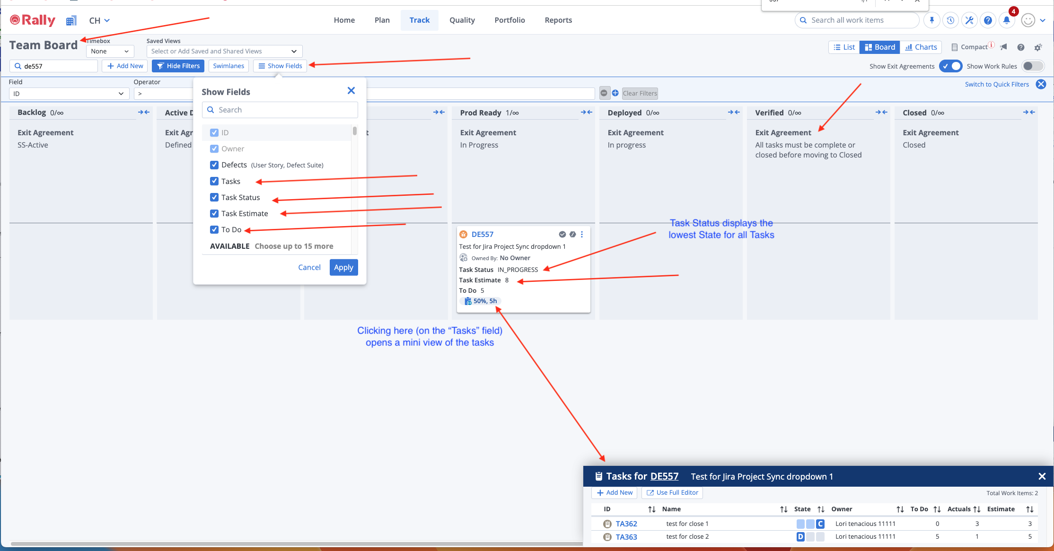Screen dimensions: 1054x551
Task: Switch to the Charts view tab
Action: 921,47
